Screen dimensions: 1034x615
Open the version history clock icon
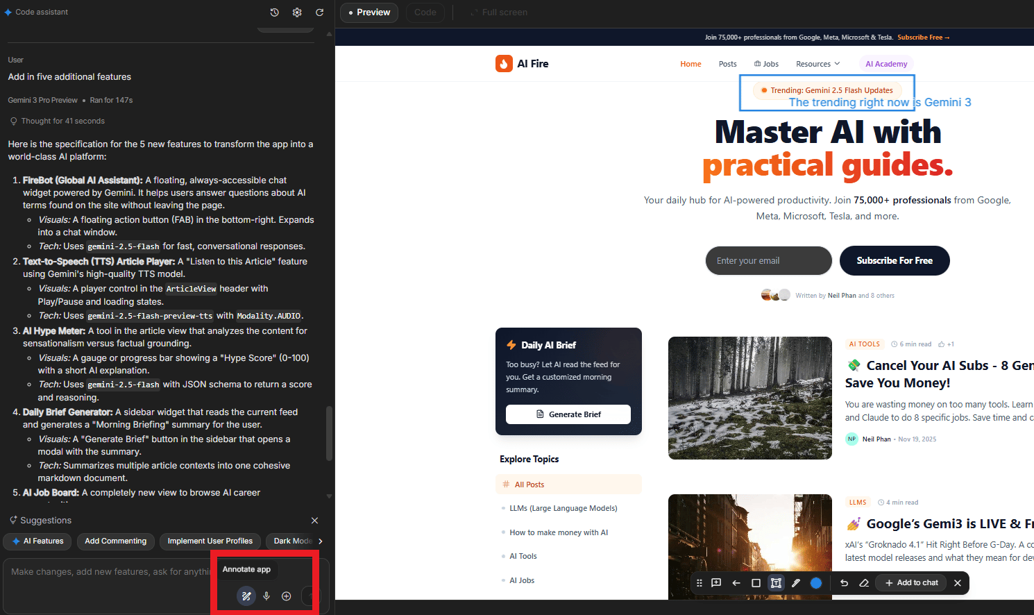point(273,12)
